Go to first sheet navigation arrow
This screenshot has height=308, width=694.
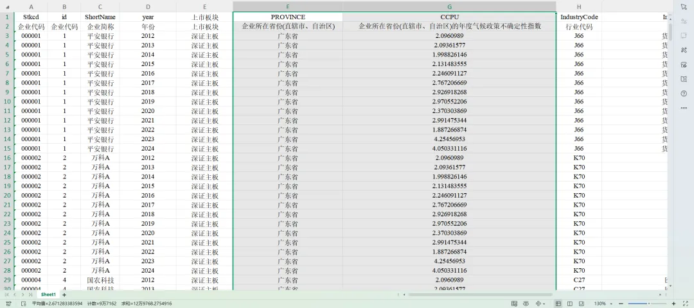tap(6, 295)
